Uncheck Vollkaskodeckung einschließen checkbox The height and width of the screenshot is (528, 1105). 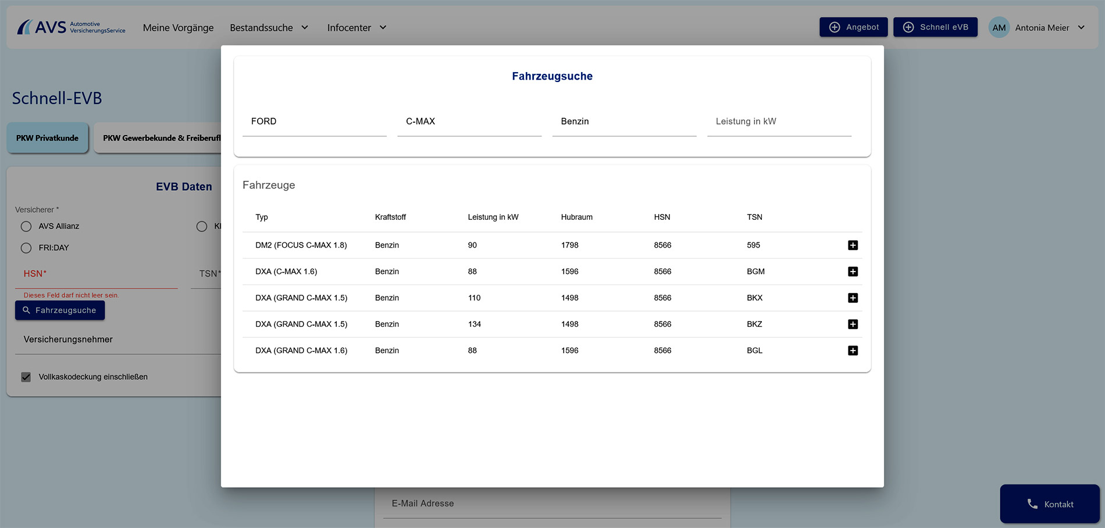(26, 377)
